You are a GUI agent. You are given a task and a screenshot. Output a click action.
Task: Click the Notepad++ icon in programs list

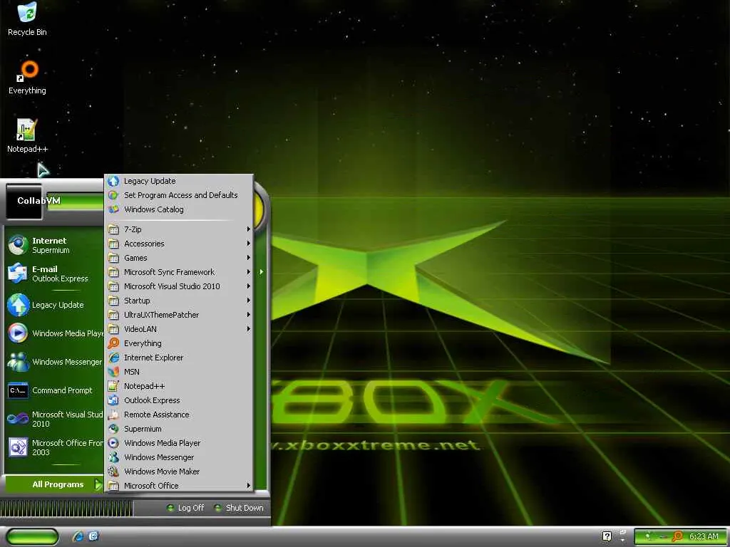click(x=113, y=385)
